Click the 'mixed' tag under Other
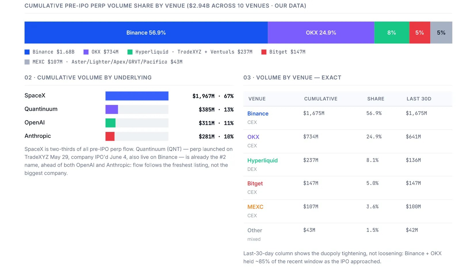Screen dimensions: 476x271 coord(254,239)
